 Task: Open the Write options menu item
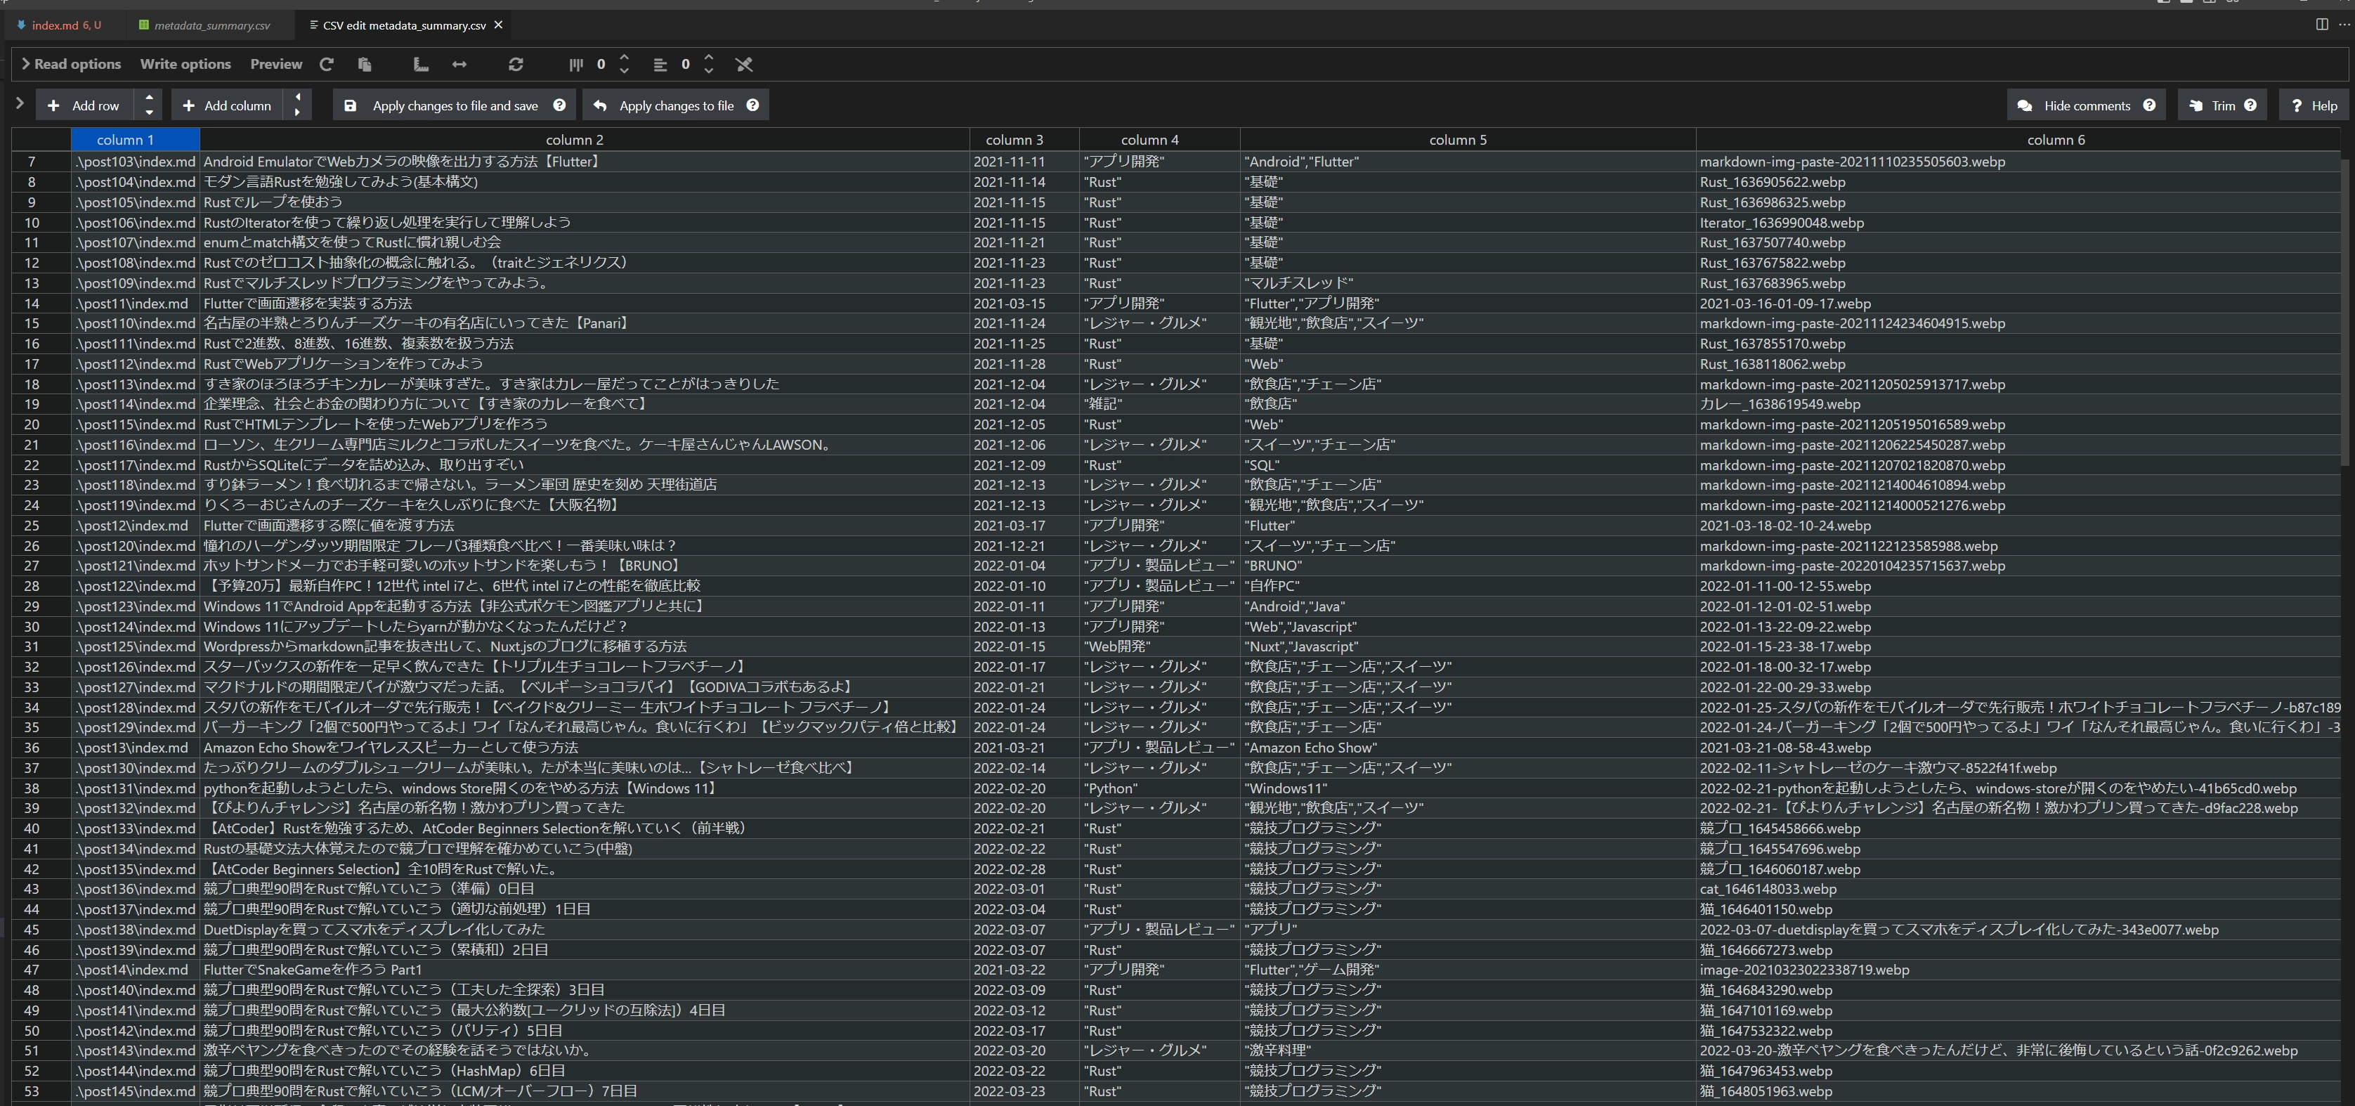point(185,64)
